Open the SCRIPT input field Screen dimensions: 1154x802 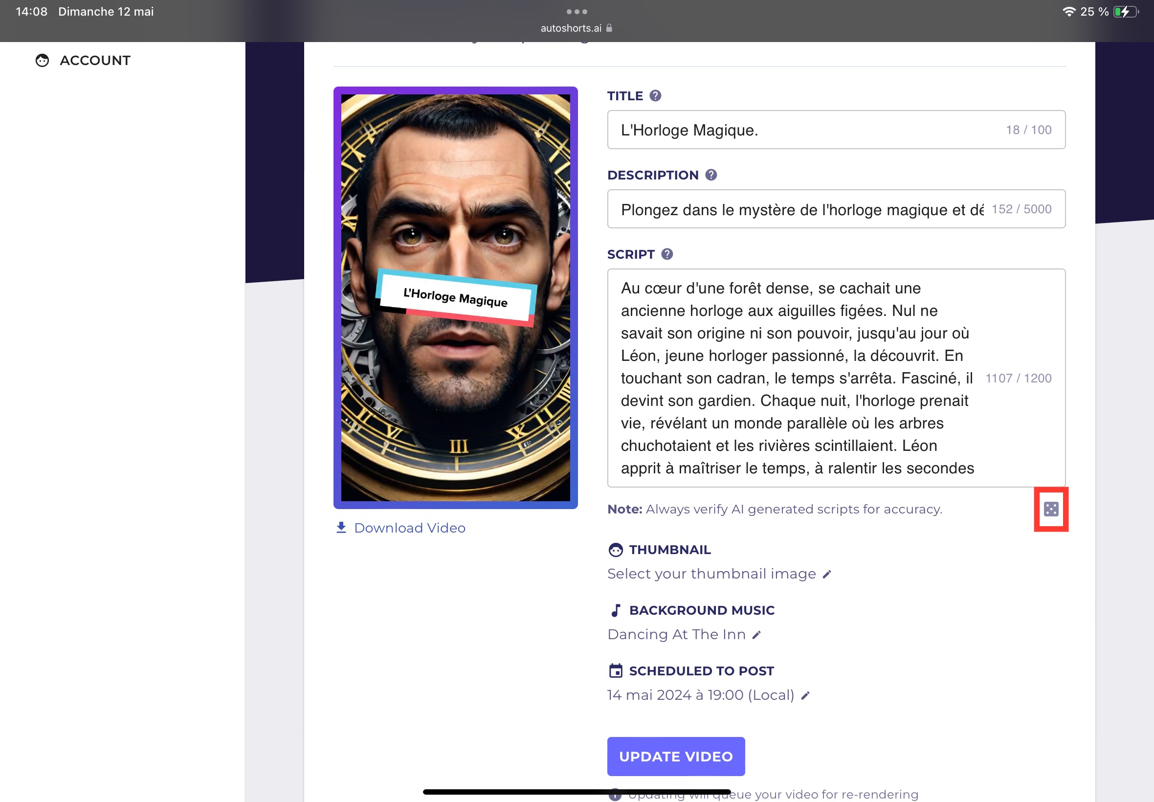(x=837, y=378)
